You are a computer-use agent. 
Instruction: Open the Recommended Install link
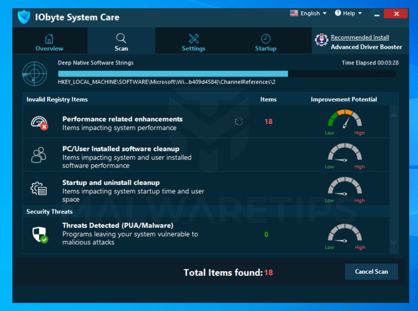(x=360, y=37)
